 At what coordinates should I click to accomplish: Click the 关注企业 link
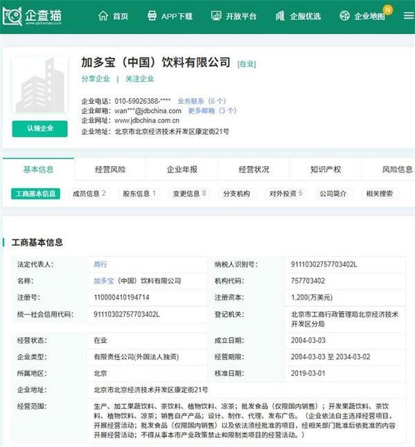(140, 79)
